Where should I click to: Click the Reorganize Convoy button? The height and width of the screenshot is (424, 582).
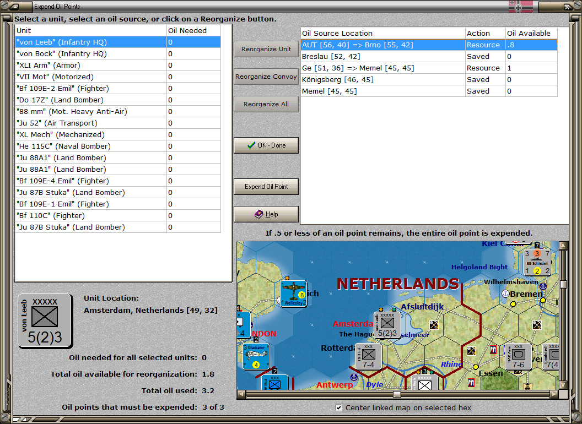coord(266,77)
